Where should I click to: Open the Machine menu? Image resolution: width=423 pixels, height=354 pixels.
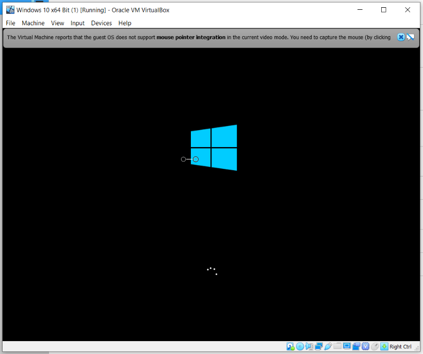point(33,23)
